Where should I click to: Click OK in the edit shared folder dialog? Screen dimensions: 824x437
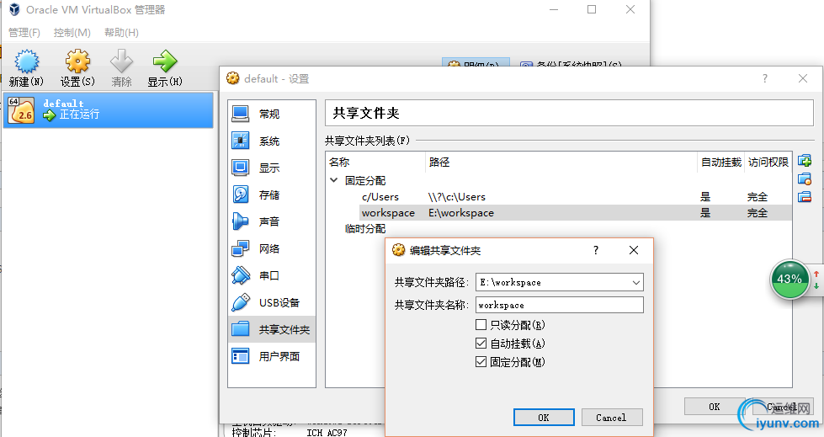click(544, 417)
